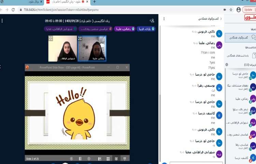This screenshot has width=256, height=164.
Task: Click user 'رضائی، ملینا' in the users list
Action: point(241,99)
